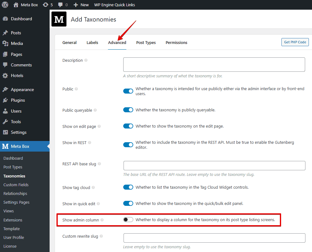Click the Meta Box M logo
The image size is (312, 252).
[59, 19]
